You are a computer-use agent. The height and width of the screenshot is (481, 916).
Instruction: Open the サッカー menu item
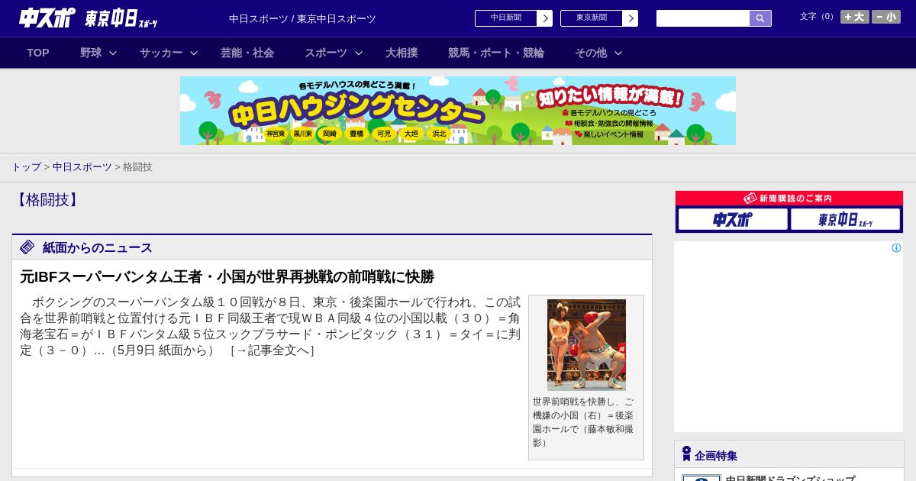click(161, 53)
